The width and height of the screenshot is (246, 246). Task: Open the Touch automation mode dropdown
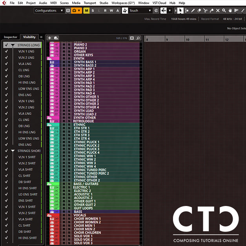tap(140, 11)
